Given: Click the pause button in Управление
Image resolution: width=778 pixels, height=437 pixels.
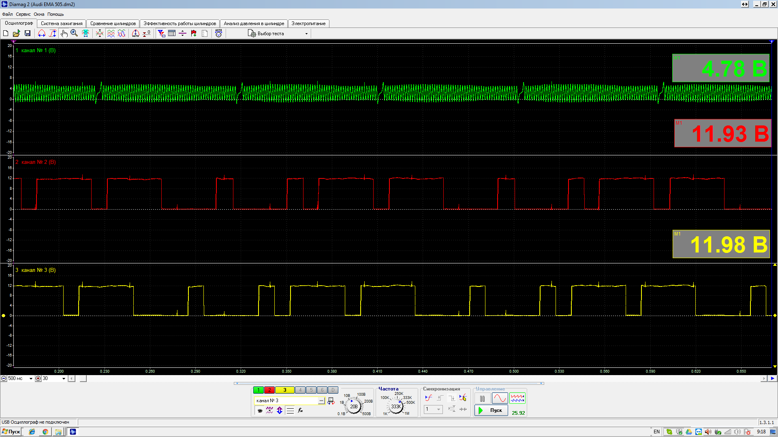Looking at the screenshot, I should pyautogui.click(x=482, y=399).
